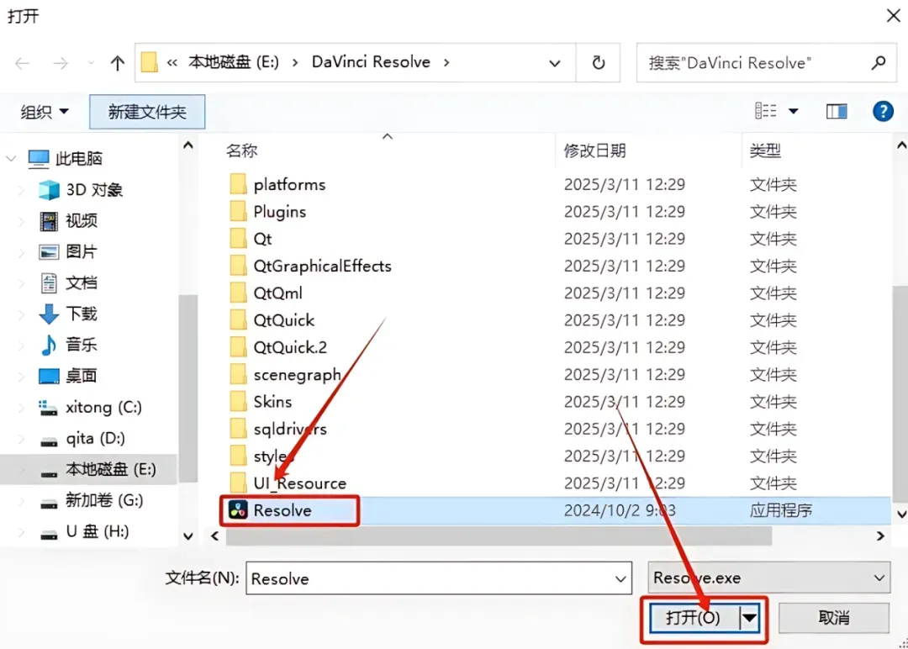Click the folder icon in address bar

click(150, 62)
